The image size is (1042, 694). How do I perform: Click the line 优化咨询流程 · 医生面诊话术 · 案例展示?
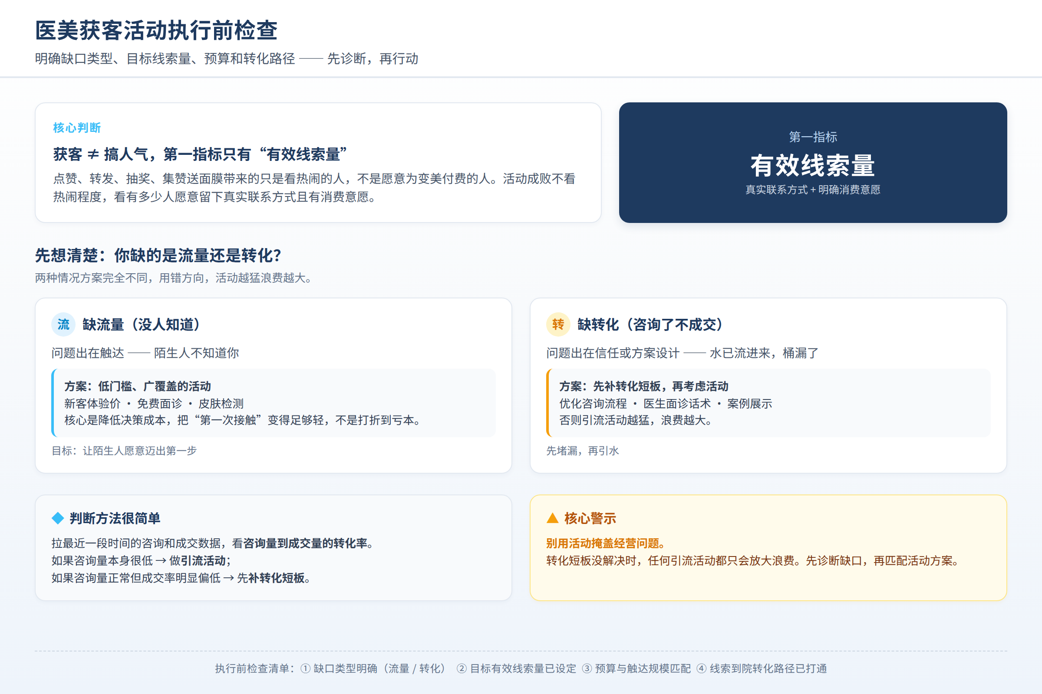(x=666, y=404)
